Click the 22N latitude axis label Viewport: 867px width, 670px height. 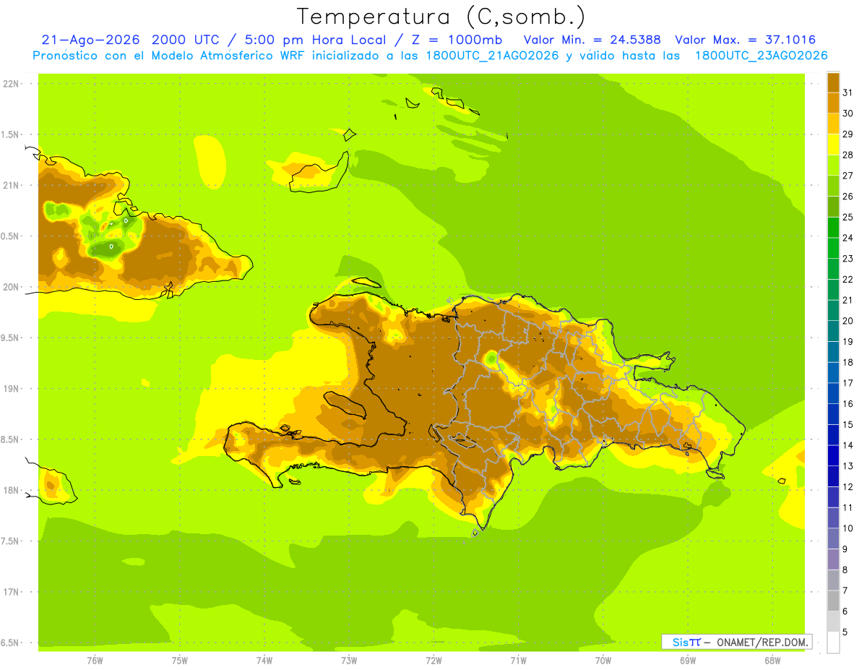[11, 84]
